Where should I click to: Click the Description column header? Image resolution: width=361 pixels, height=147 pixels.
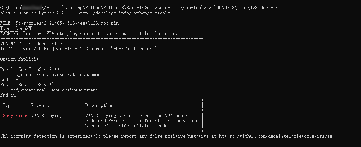[99, 105]
